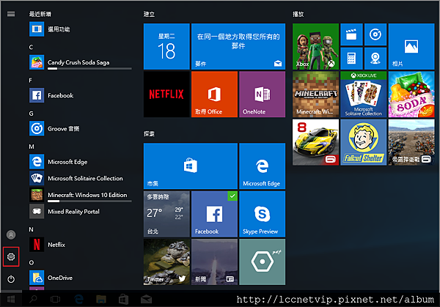440x307 pixels.
Task: Open the News tile with rocket photo
Action: pos(214,262)
